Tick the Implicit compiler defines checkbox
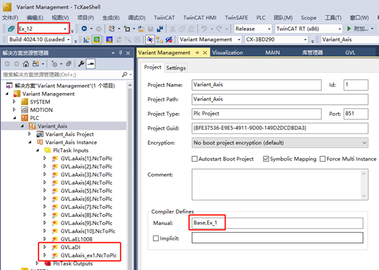Screen dimensions: 379x270 point(156,238)
